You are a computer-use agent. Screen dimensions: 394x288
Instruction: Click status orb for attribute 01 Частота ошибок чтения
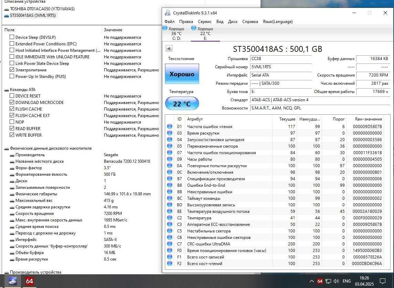(x=170, y=126)
